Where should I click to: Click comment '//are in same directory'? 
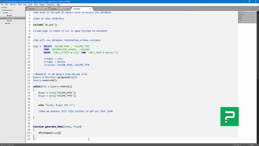point(49,19)
